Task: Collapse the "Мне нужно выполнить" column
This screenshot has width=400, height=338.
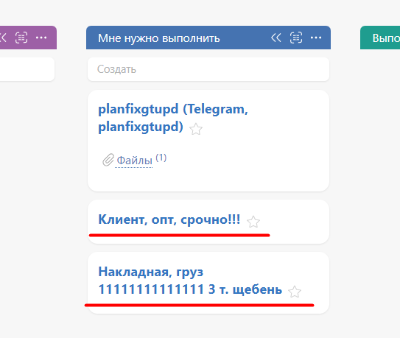Action: pyautogui.click(x=276, y=38)
